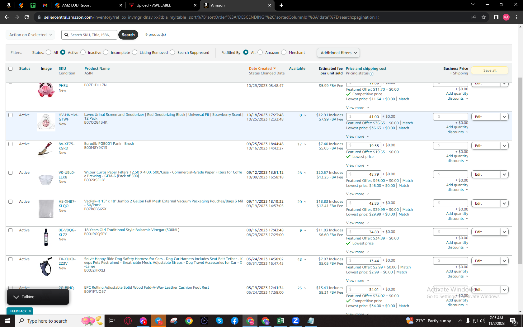Click Match next to VacPak-It Featured Offer $29.99
Viewport: 523px width, 327px height.
click(408, 210)
